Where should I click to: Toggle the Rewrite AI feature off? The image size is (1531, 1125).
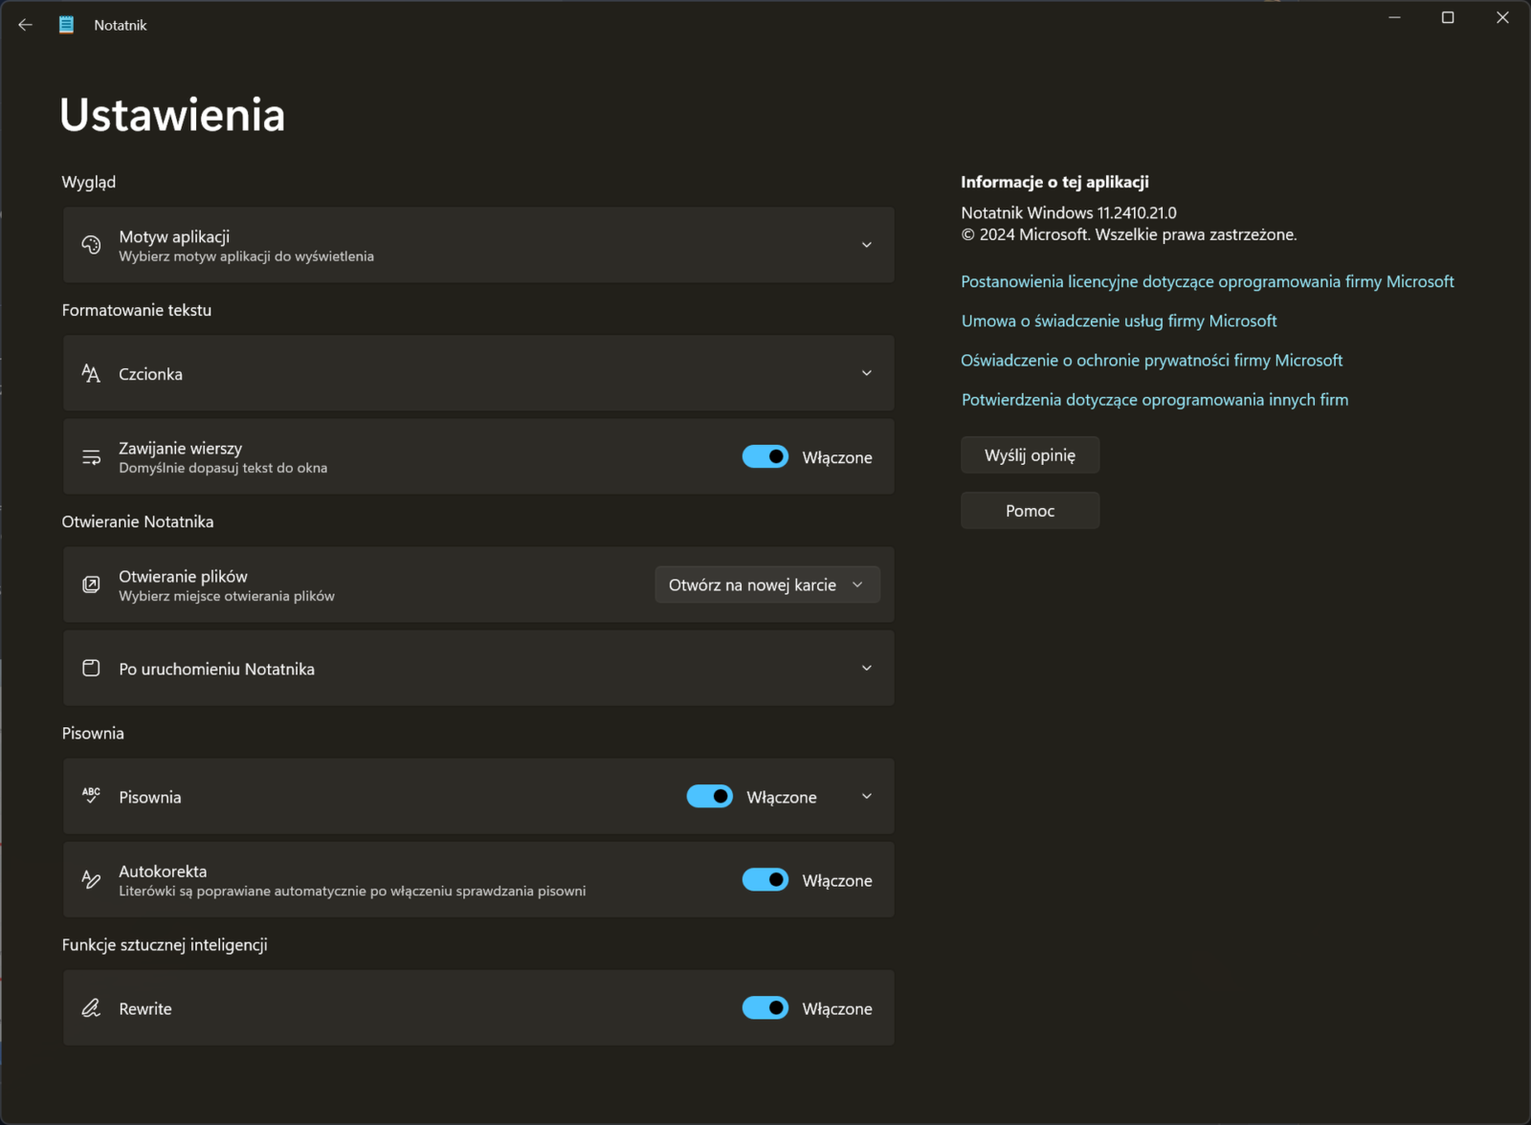point(765,1007)
